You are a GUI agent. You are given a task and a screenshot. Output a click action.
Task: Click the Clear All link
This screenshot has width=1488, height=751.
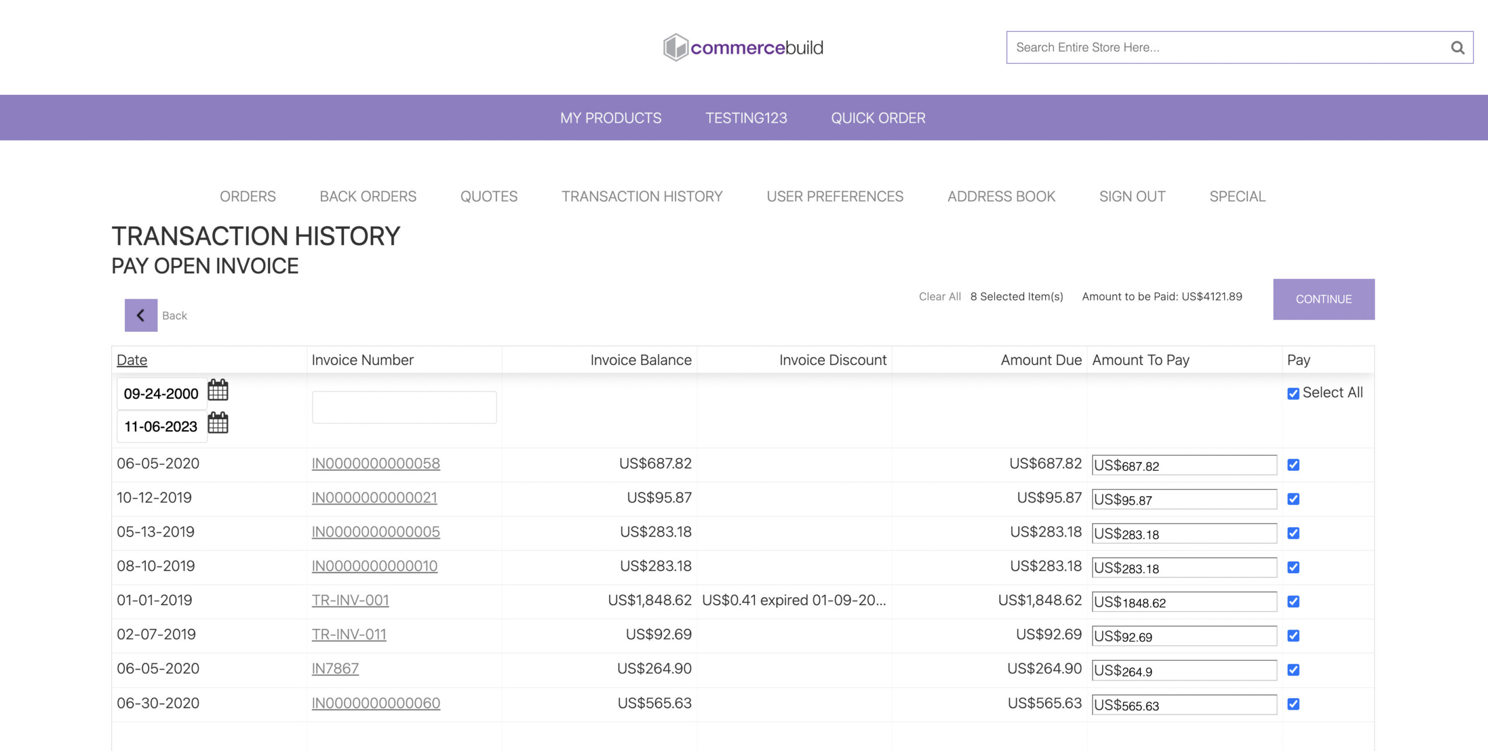tap(939, 296)
